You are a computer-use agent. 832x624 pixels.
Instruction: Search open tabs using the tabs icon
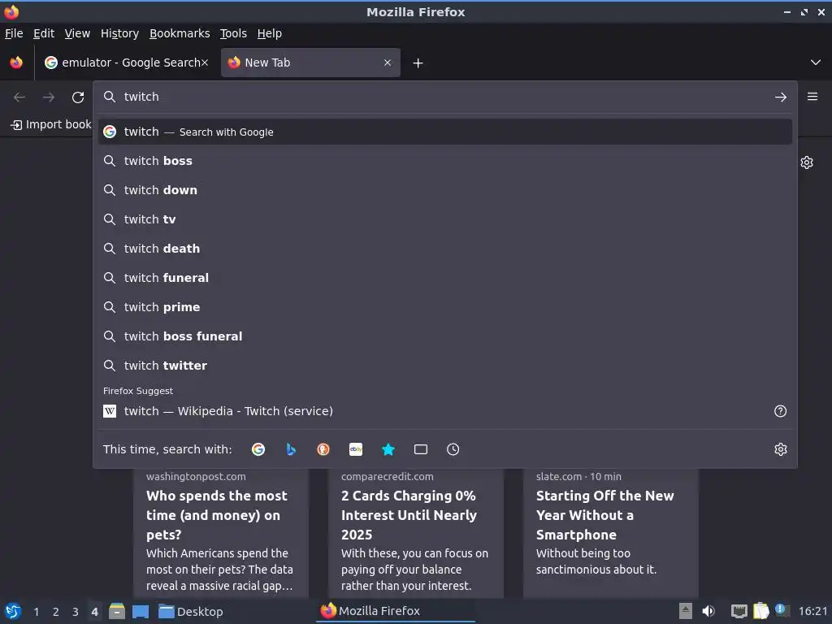[421, 449]
